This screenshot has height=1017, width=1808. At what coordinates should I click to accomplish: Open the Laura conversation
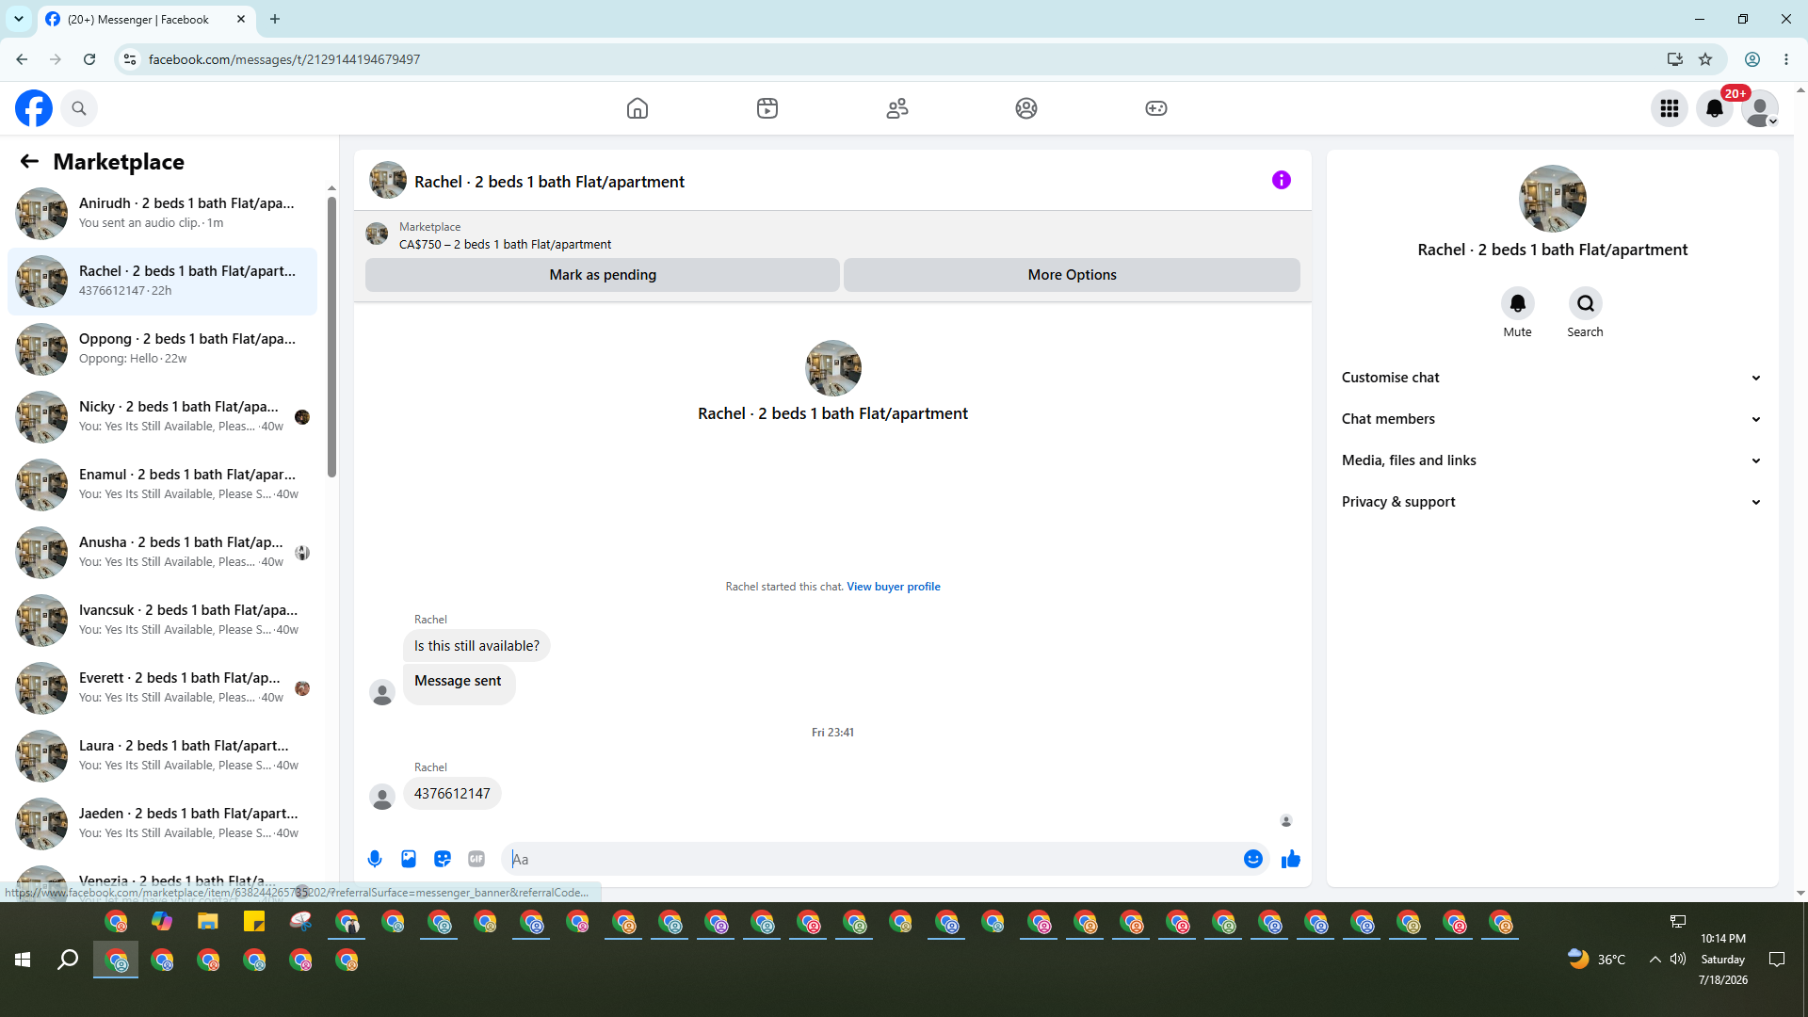(162, 755)
